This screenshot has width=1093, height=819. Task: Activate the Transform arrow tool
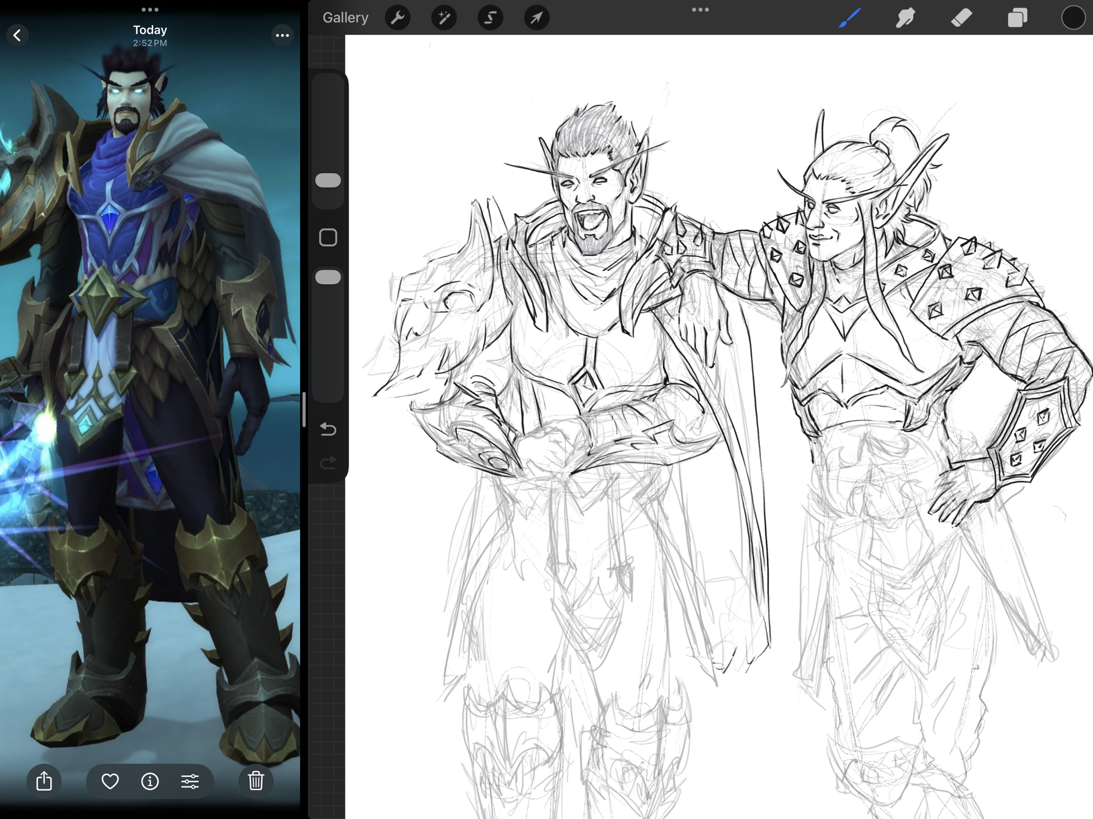point(537,18)
